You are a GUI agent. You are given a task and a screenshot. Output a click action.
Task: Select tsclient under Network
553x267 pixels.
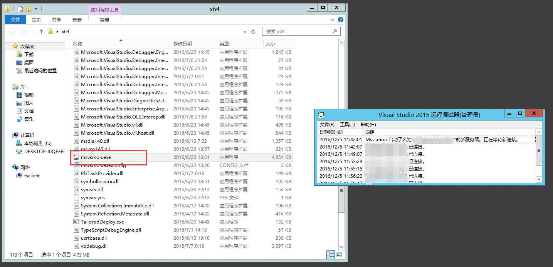(x=32, y=175)
